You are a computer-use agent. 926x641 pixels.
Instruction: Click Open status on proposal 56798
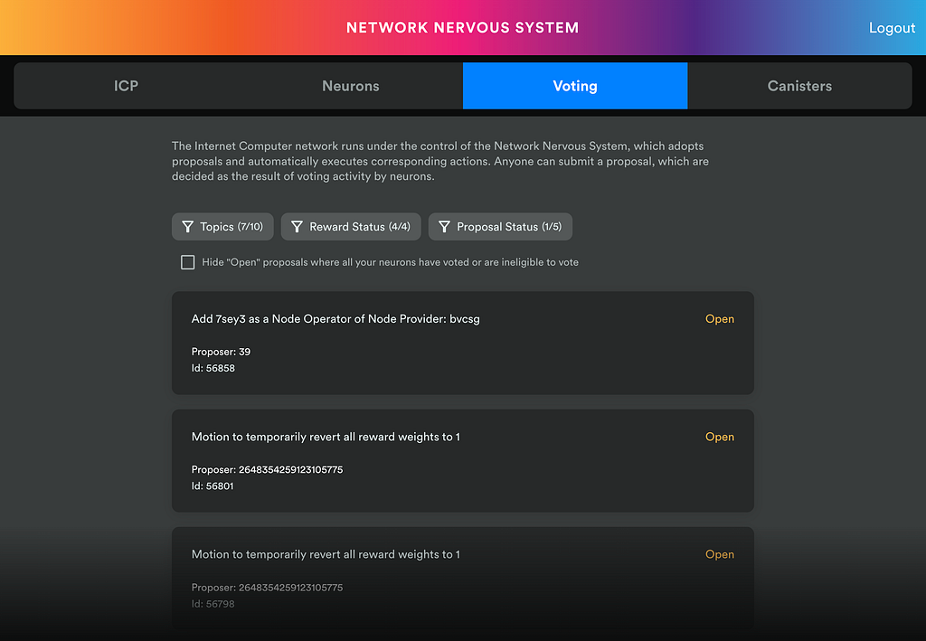719,554
